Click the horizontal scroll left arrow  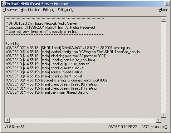(x=7, y=120)
